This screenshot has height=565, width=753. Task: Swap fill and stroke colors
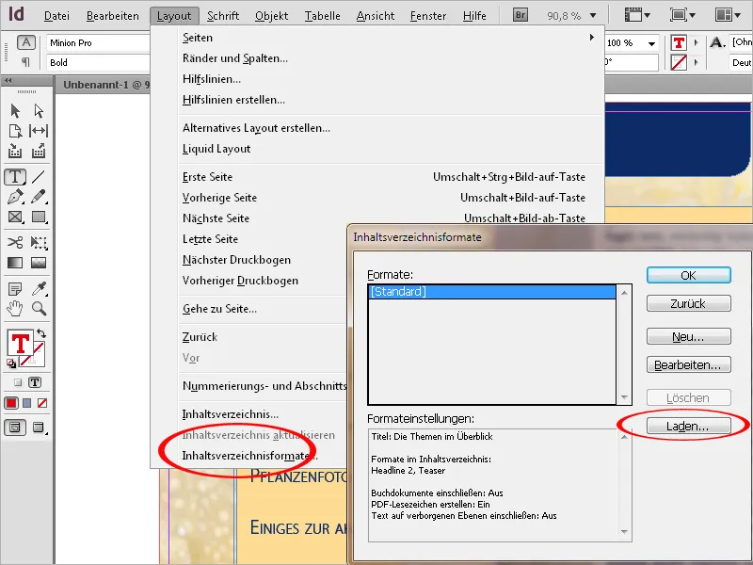(41, 333)
